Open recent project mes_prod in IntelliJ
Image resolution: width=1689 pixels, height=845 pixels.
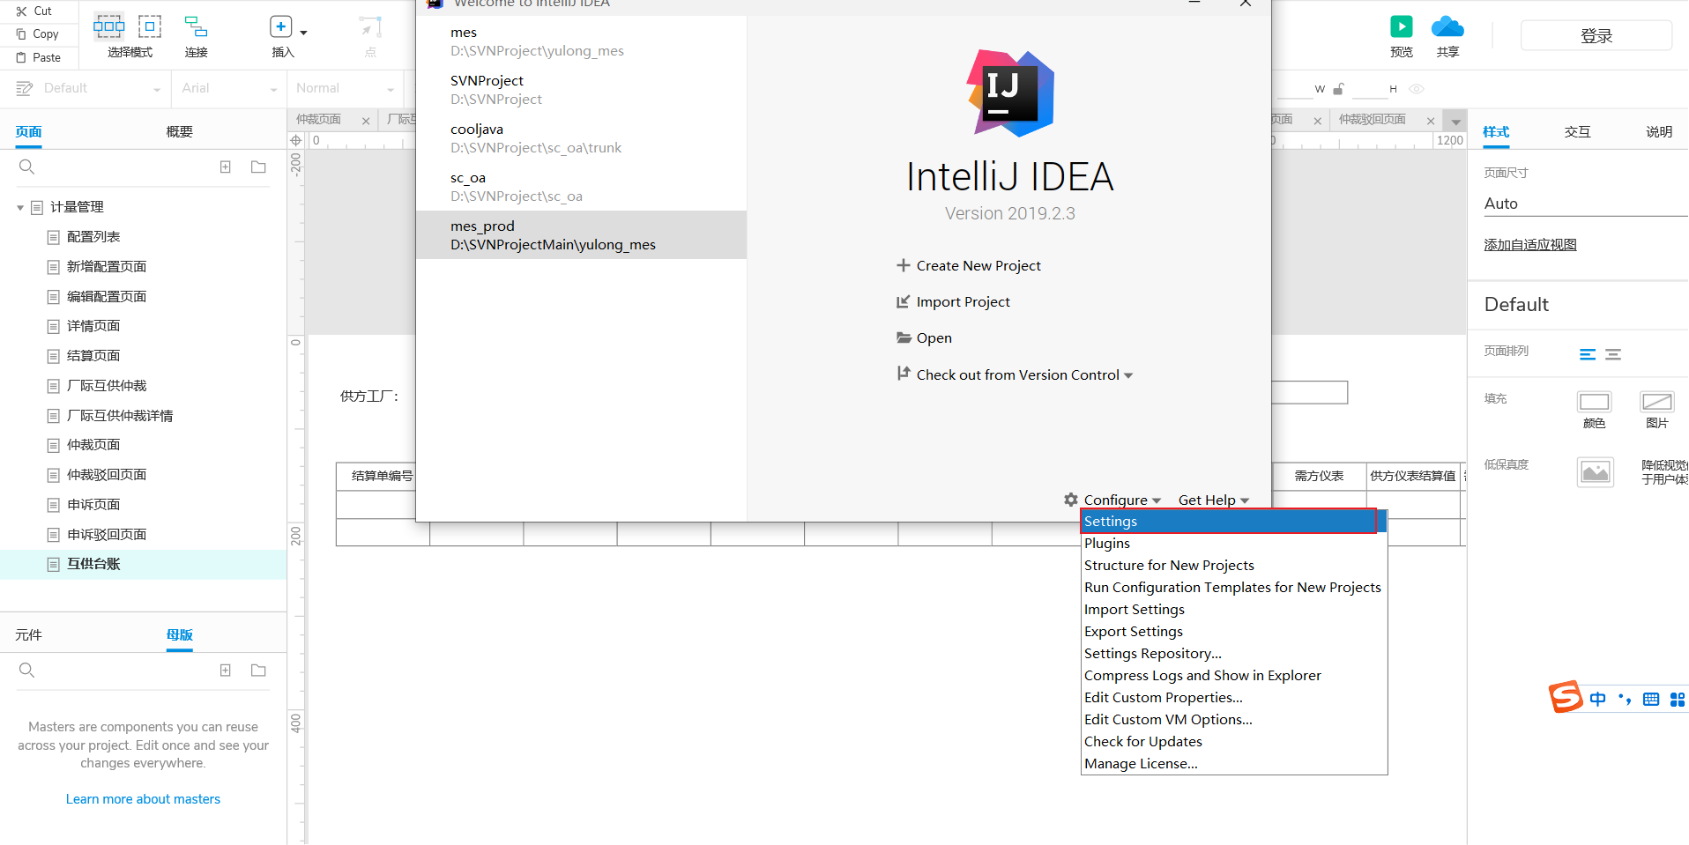tap(581, 235)
